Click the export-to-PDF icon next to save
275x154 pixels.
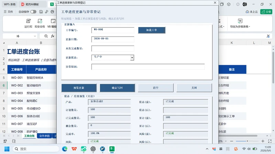point(47,12)
